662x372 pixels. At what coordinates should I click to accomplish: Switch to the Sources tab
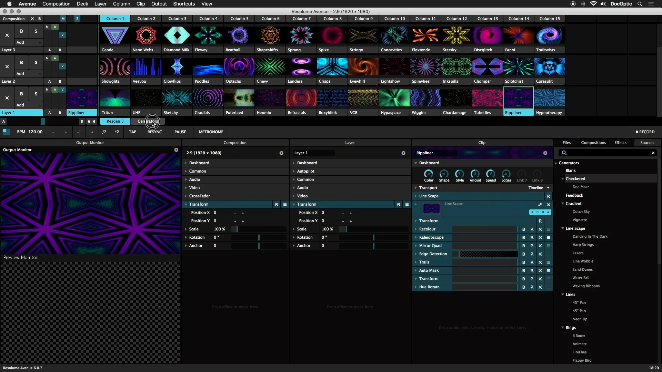pos(647,142)
